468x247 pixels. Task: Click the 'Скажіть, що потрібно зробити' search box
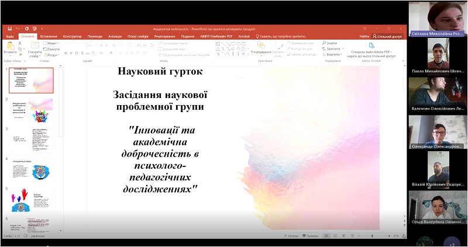[281, 36]
